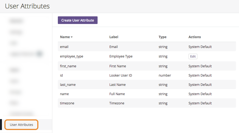The image size is (239, 133).
Task: Click the User Attributes page title
Action: (x=27, y=6)
